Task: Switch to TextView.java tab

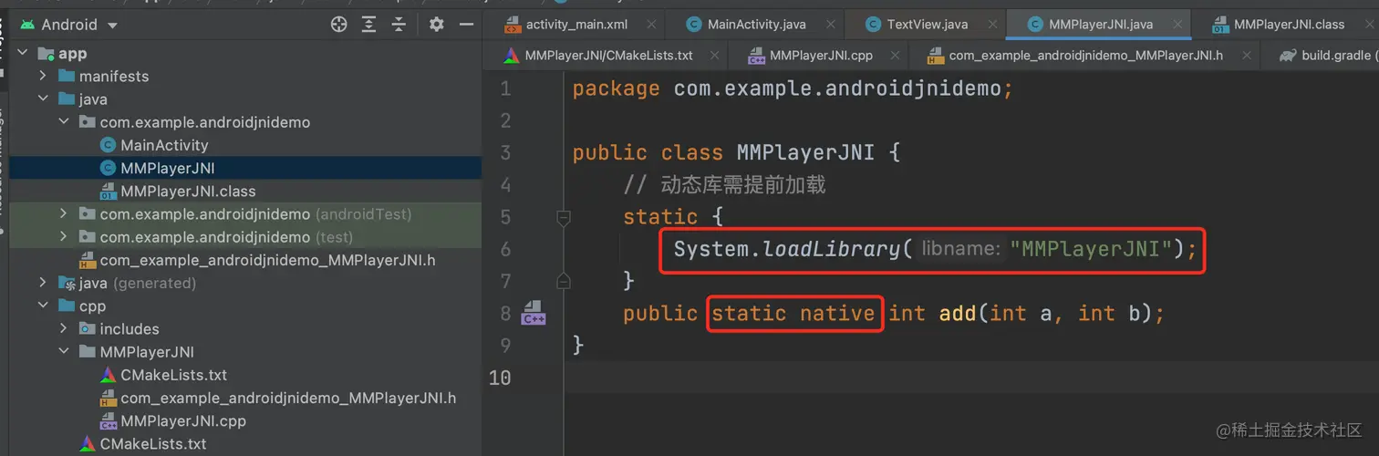Action: (x=928, y=25)
